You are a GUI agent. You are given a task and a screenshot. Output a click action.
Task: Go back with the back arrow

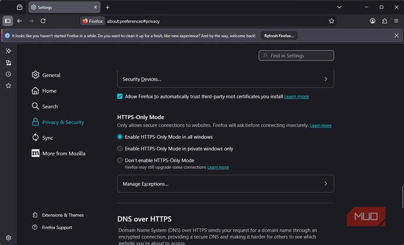[20, 21]
